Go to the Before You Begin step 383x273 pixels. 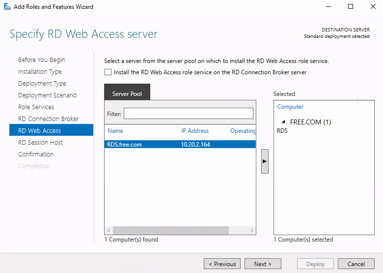pos(42,60)
